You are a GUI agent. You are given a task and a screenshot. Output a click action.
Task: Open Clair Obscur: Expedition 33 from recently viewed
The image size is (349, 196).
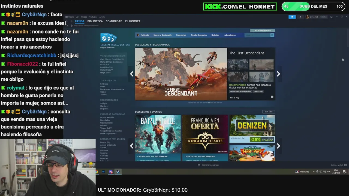point(112,59)
